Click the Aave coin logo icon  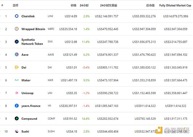17,55
